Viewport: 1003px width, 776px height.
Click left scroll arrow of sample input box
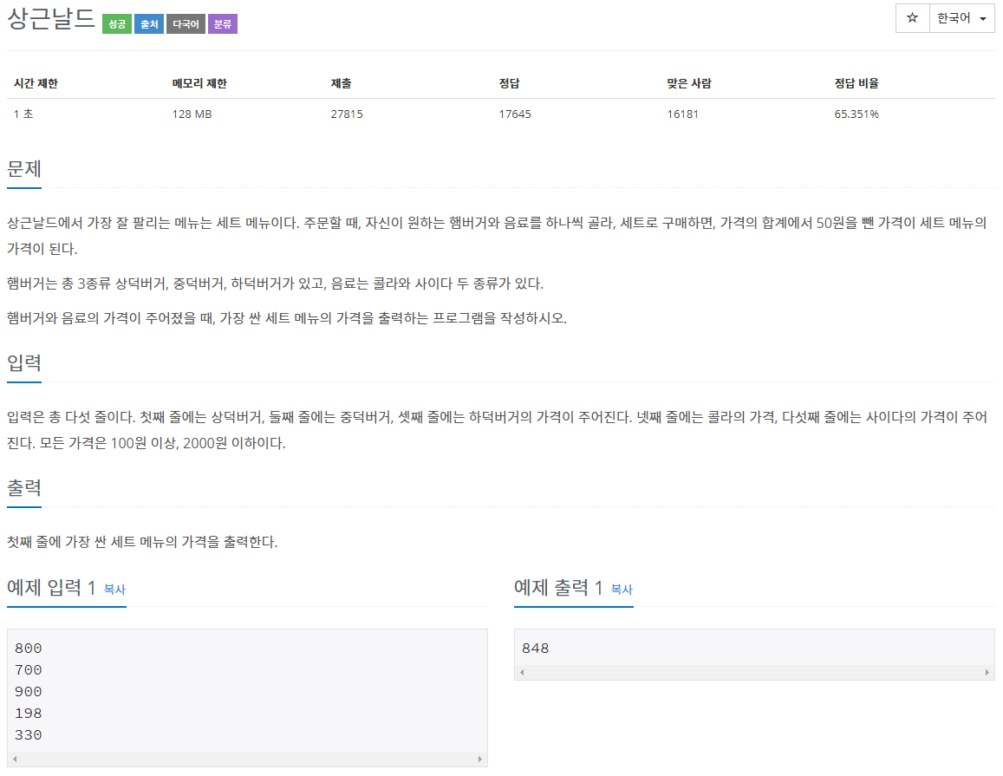point(15,760)
